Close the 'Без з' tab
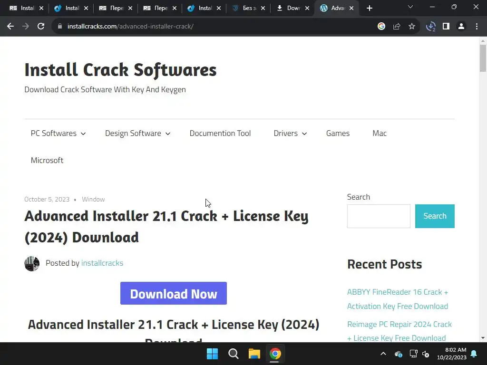487x365 pixels. (x=263, y=9)
